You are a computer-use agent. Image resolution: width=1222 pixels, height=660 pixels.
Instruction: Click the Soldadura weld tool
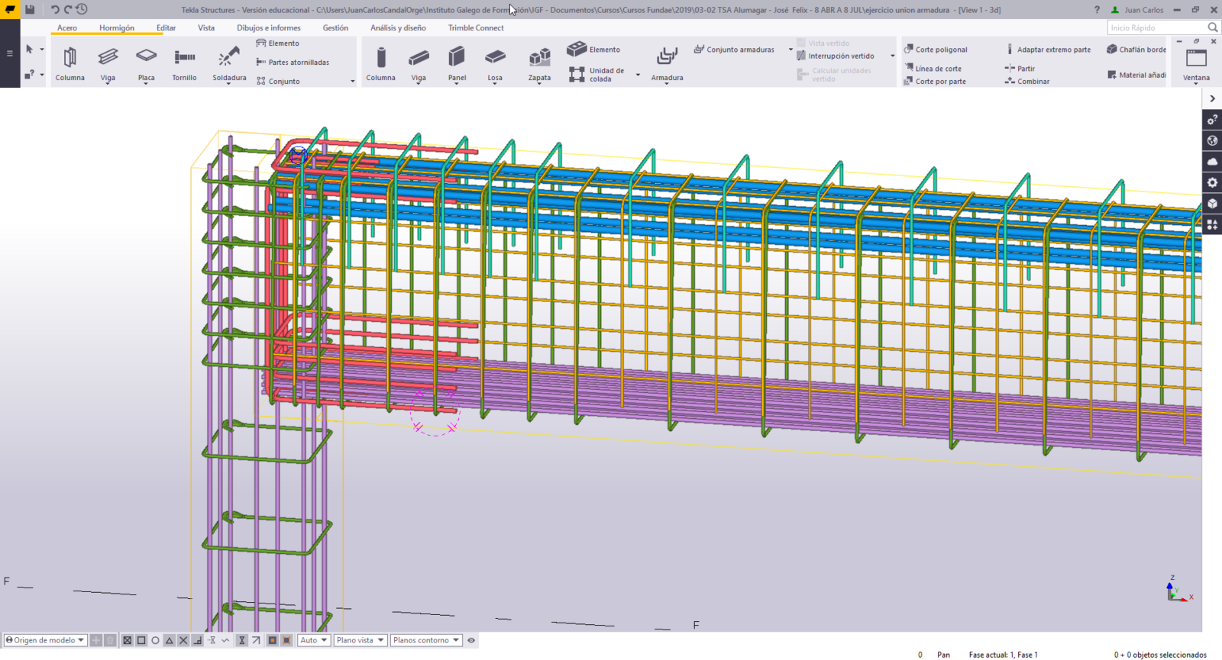229,60
